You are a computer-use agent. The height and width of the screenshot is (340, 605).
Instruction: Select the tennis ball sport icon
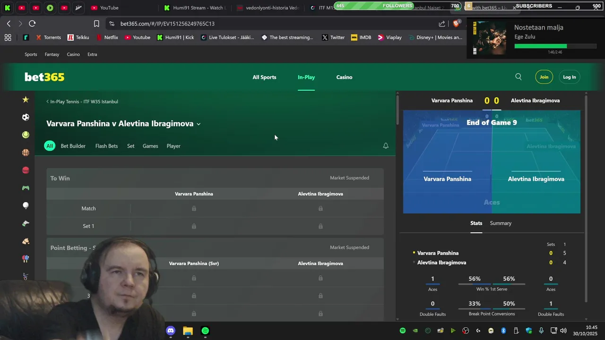coord(26,135)
